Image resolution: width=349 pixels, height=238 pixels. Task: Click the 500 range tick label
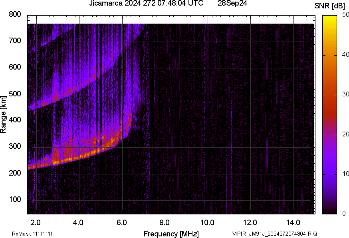click(x=15, y=94)
